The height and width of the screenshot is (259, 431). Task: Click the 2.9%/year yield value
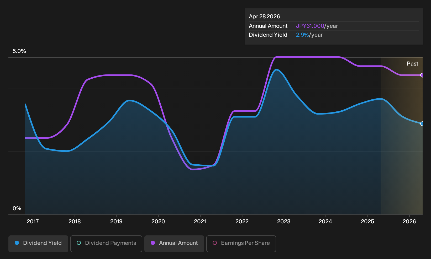click(309, 35)
